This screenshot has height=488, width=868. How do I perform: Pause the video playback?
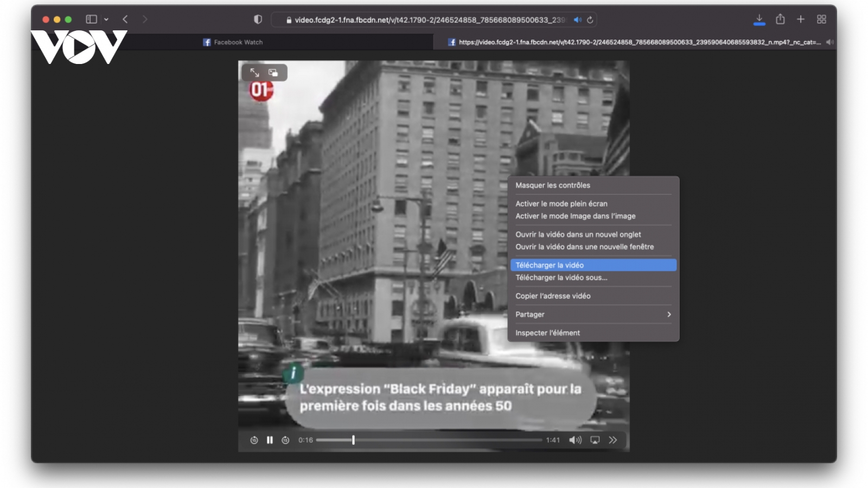[270, 440]
